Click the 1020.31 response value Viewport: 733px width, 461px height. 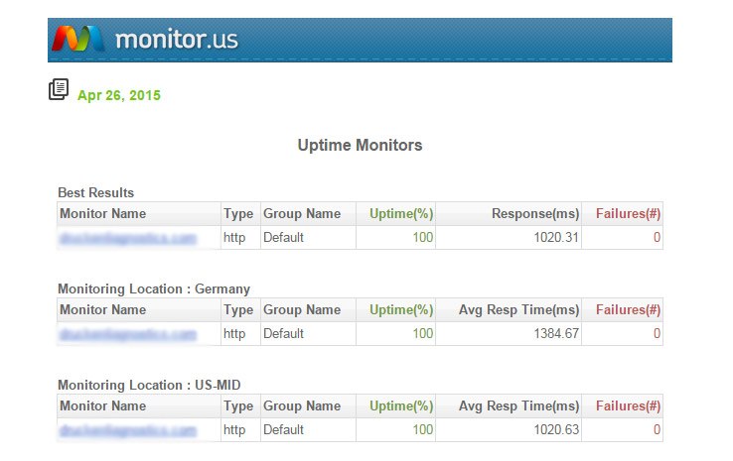556,238
